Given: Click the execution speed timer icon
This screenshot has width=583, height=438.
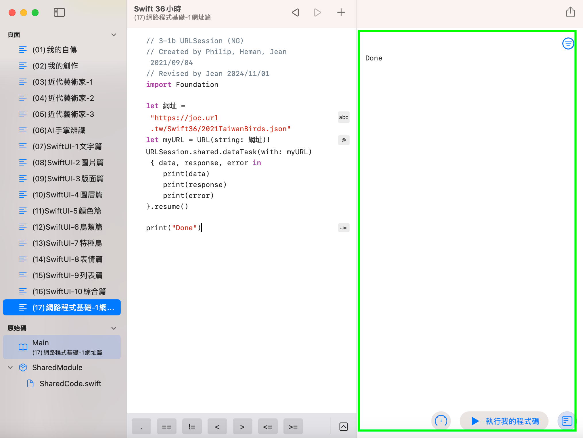Looking at the screenshot, I should pyautogui.click(x=441, y=421).
